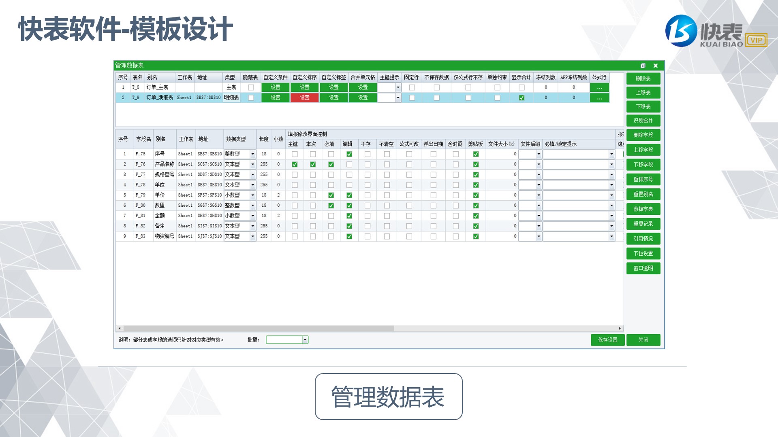Click 自定义标签 设置 for 订单_主表

tap(333, 87)
